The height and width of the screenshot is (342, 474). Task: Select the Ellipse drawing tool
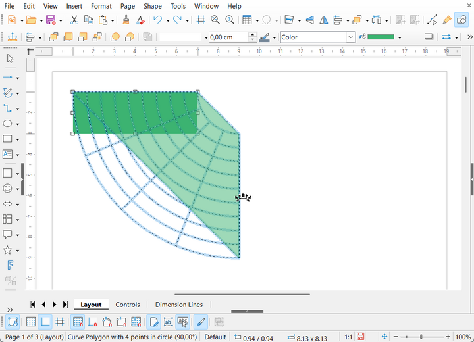[x=8, y=124]
